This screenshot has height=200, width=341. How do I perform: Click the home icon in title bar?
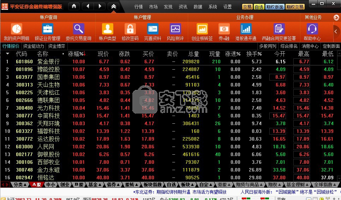coord(74,6)
